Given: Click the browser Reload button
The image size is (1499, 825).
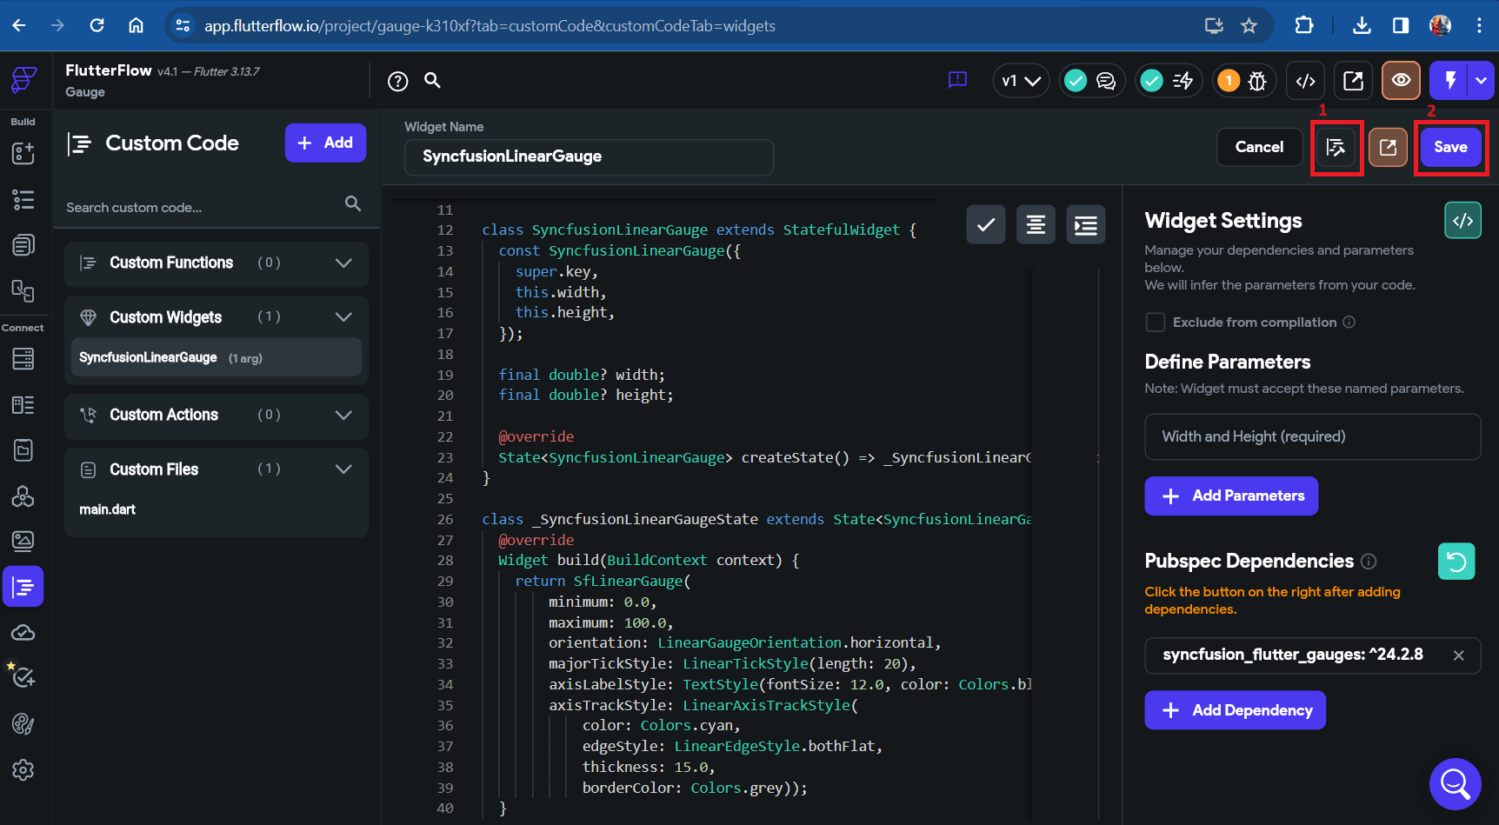Looking at the screenshot, I should pyautogui.click(x=97, y=25).
